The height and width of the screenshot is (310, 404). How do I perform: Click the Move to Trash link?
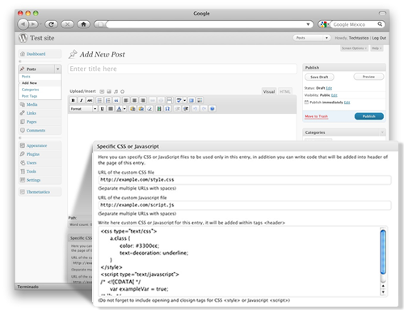pos(316,116)
